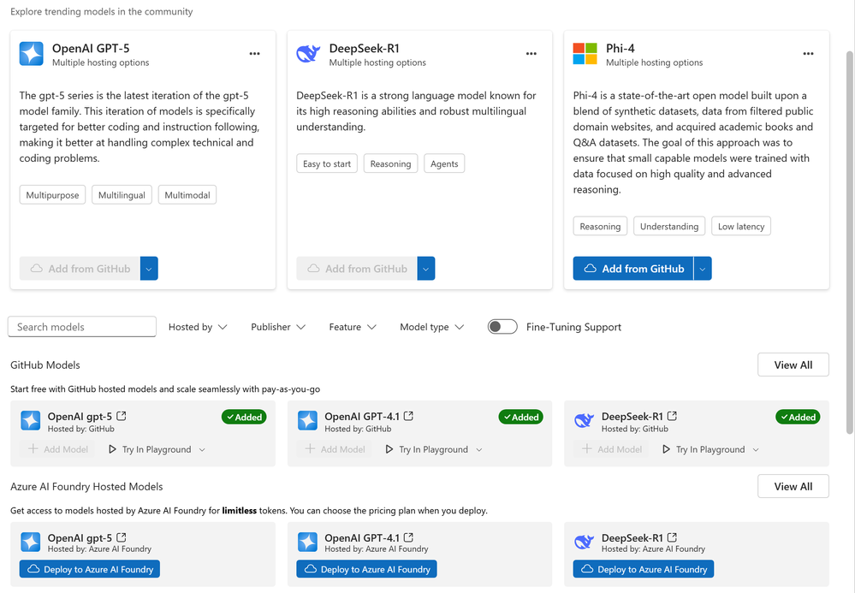
Task: Click the Azure-hosted DeepSeek-R1 model icon
Action: (x=584, y=543)
